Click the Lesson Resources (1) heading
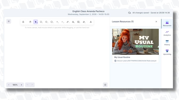This screenshot has height=100, width=179. [123, 22]
